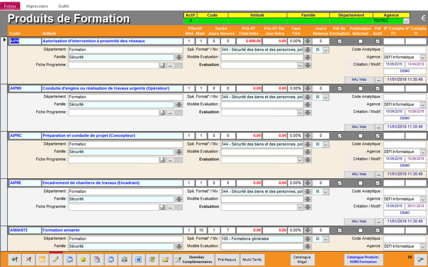Click the Word export icon
This screenshot has width=428, height=267.
click(137, 259)
